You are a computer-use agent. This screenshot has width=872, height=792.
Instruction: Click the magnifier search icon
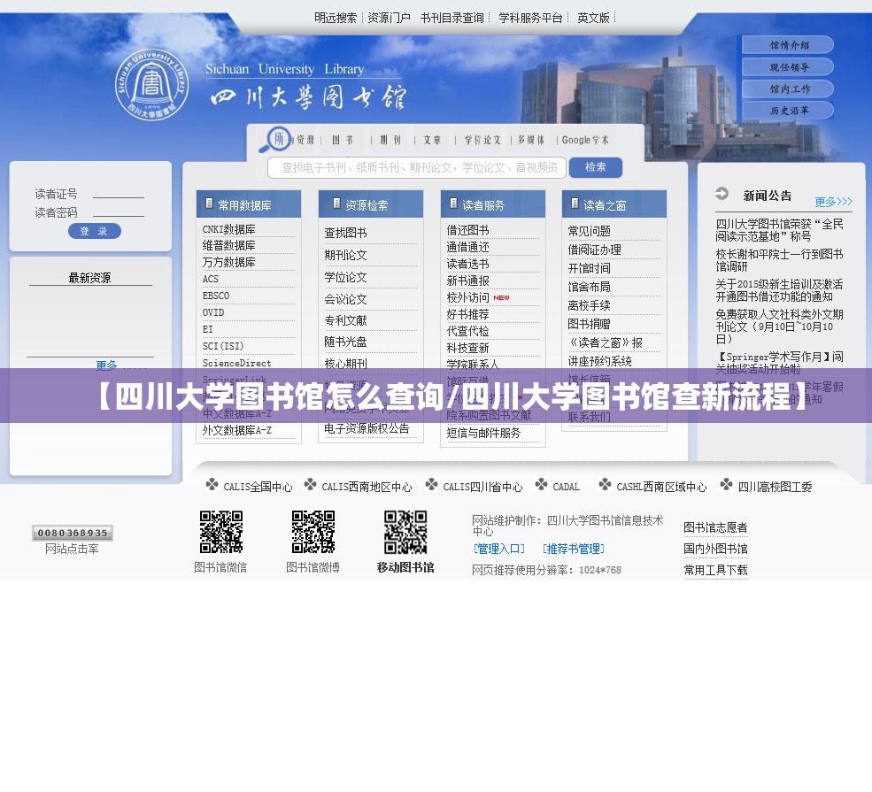click(x=274, y=141)
